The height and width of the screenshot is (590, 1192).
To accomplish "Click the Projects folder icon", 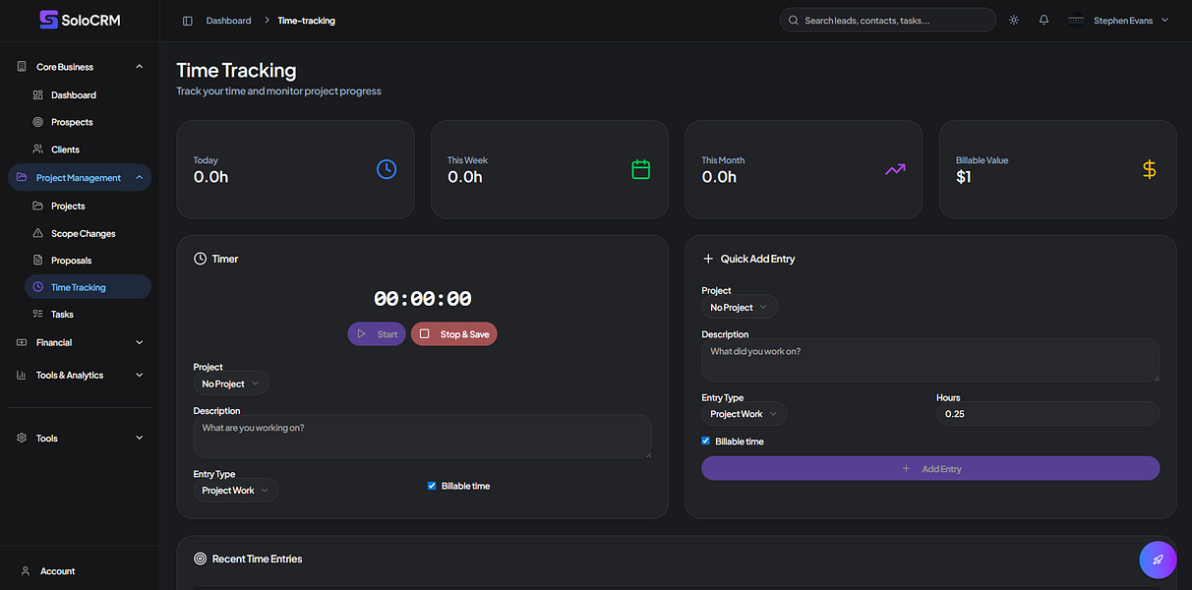I will [37, 206].
